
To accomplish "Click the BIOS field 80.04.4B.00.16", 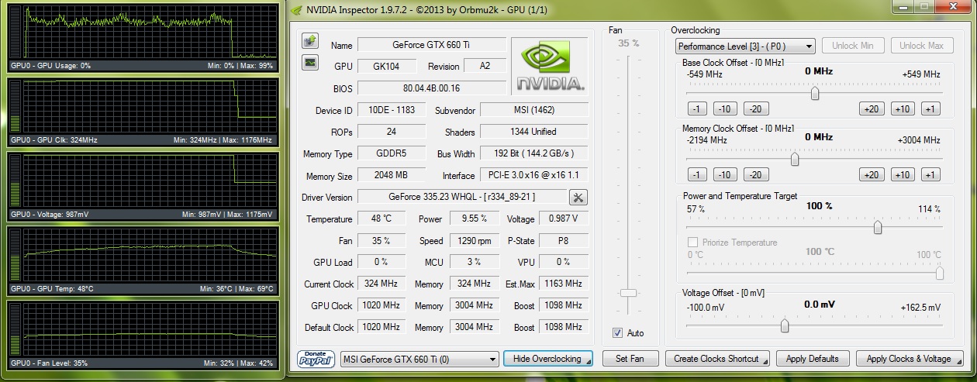I will (432, 88).
